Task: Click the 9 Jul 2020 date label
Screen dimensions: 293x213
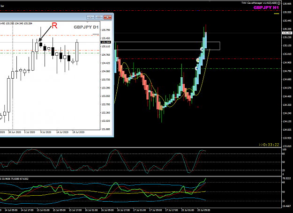Action: (x=46, y=132)
